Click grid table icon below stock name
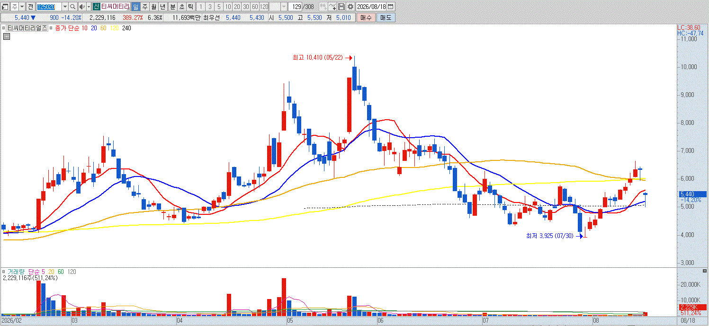The image size is (709, 326). point(7,36)
